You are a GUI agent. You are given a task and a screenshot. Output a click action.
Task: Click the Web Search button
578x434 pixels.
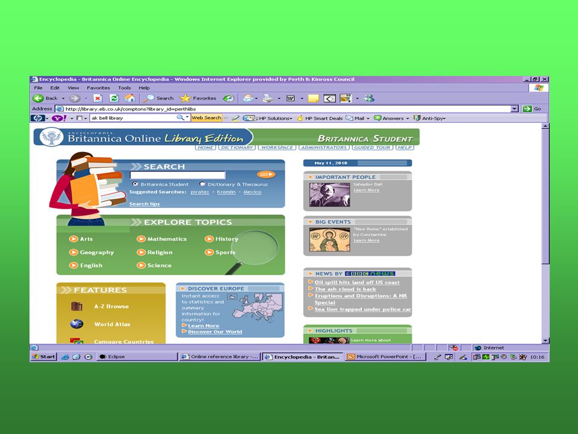click(207, 118)
